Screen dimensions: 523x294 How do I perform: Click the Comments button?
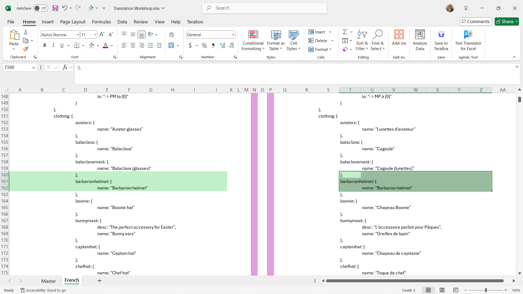tap(476, 22)
